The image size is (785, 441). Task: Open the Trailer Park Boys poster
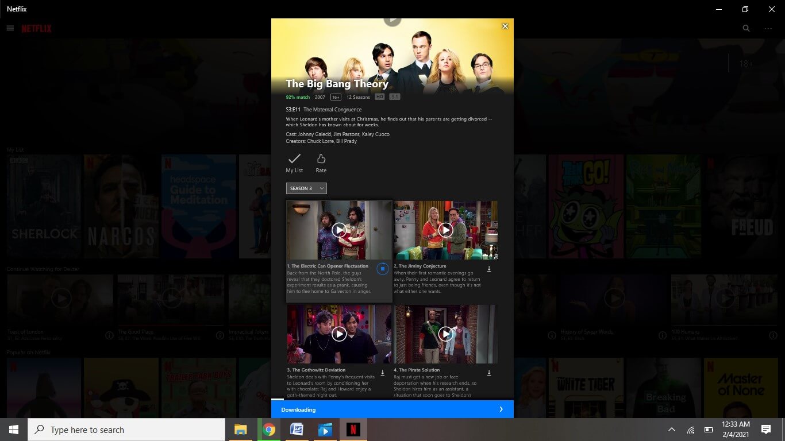199,388
